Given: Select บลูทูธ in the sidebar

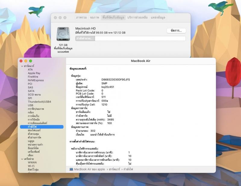Looking at the screenshot, I should (x=31, y=141).
